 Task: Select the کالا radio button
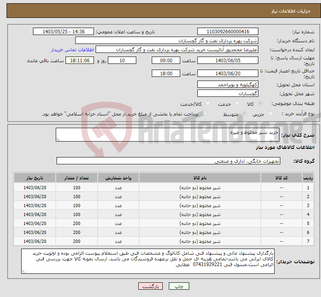click(x=260, y=103)
